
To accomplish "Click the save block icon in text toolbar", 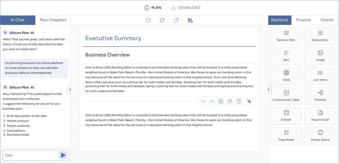I will pyautogui.click(x=239, y=101).
